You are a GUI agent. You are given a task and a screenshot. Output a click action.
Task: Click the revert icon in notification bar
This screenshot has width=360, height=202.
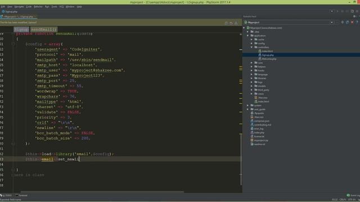click(x=231, y=23)
